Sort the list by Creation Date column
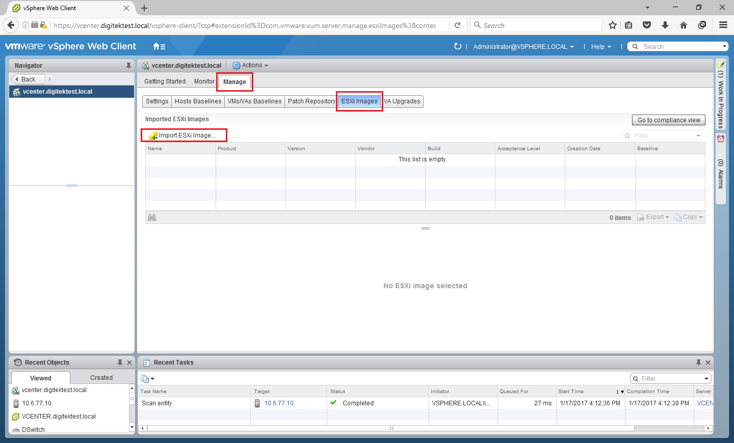Screen dimensions: 734x443 click(x=600, y=149)
